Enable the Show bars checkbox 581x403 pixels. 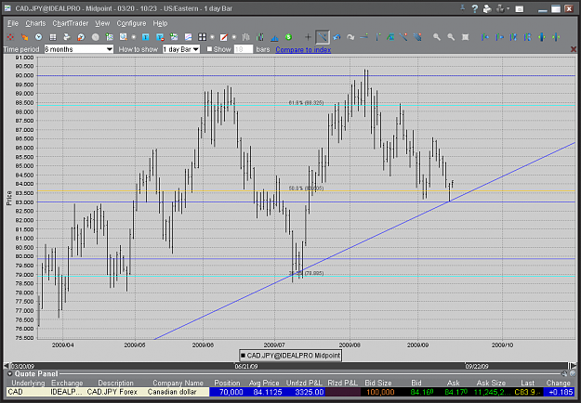click(x=209, y=49)
